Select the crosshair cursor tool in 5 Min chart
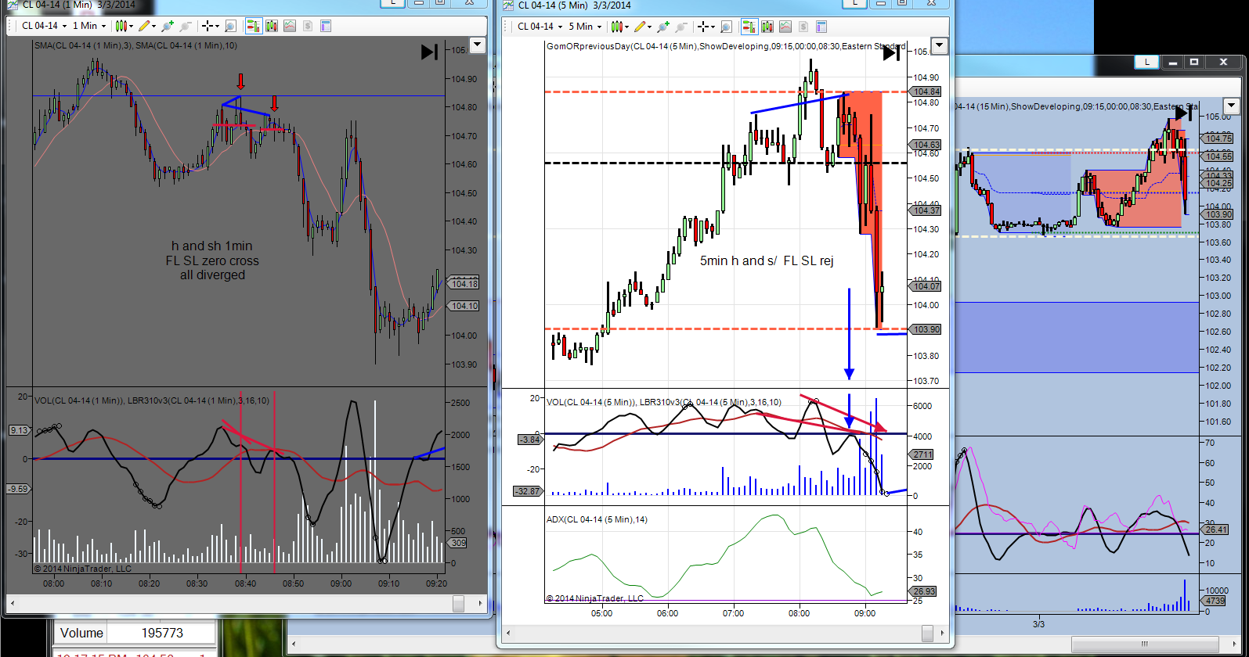1249x657 pixels. click(703, 27)
